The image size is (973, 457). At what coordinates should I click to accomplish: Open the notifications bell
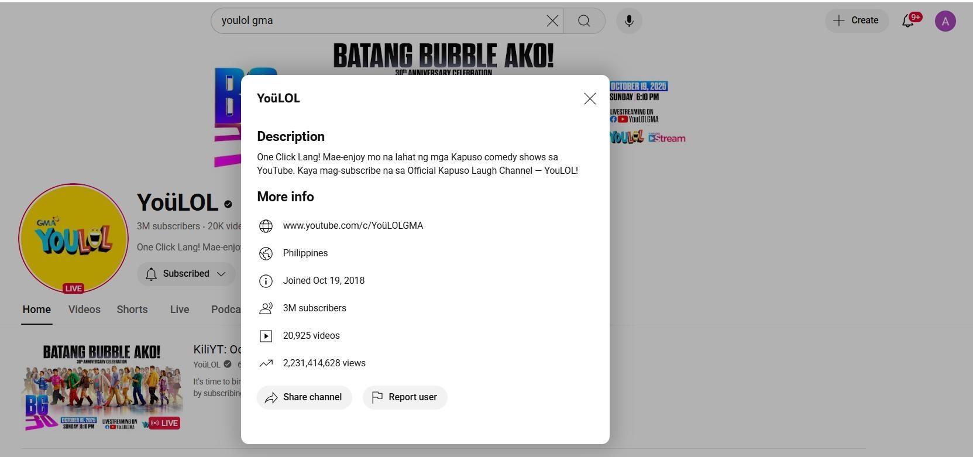[x=907, y=21]
